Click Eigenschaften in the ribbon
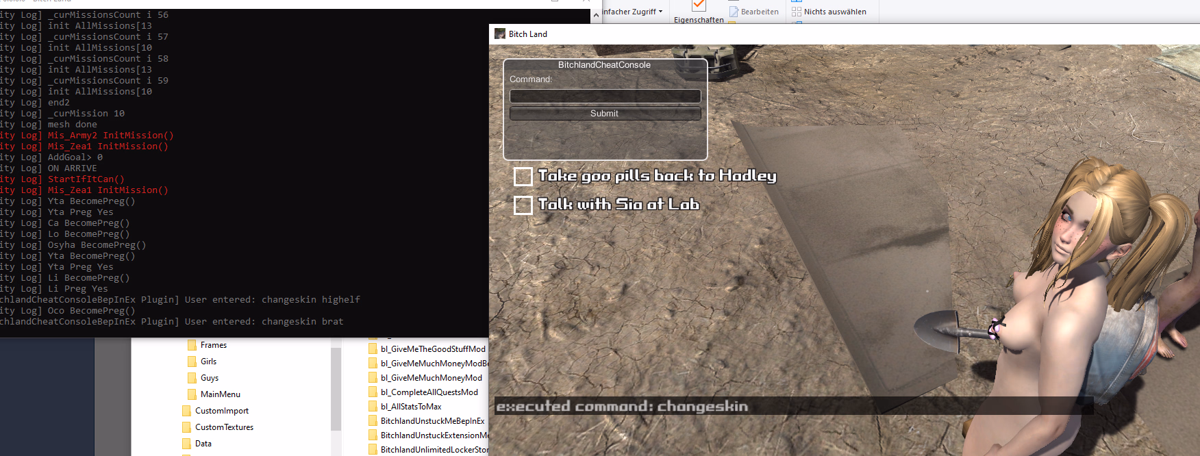The image size is (1200, 456). [x=699, y=20]
